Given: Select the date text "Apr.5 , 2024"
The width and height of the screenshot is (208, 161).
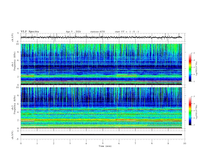Looking at the screenshot, I should 73,32.
